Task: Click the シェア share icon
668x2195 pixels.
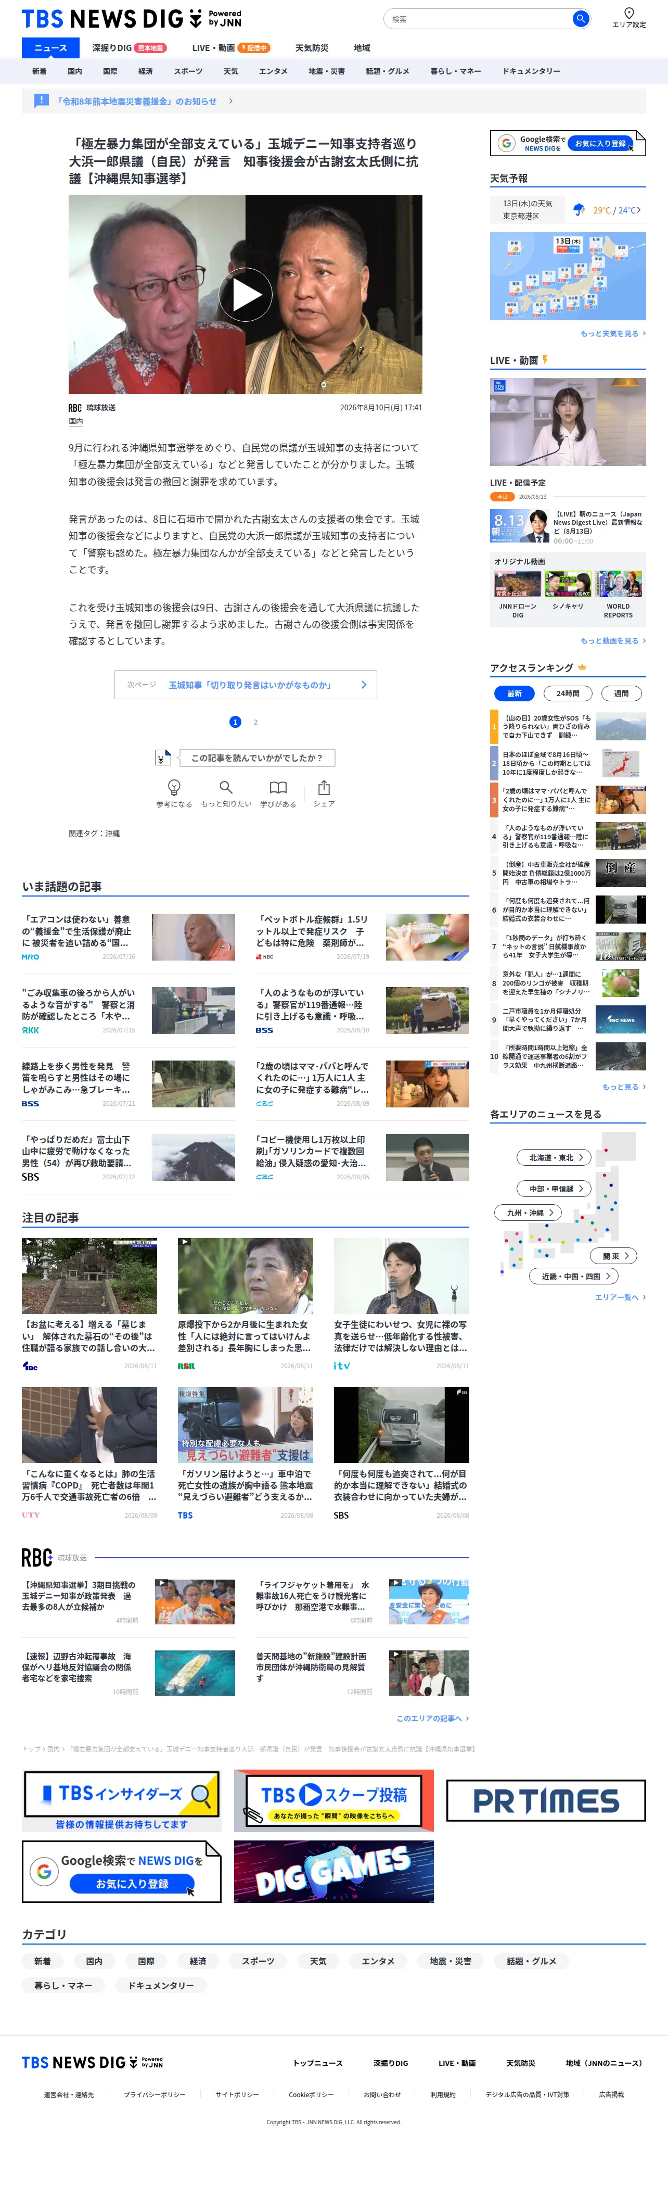Action: click(324, 787)
